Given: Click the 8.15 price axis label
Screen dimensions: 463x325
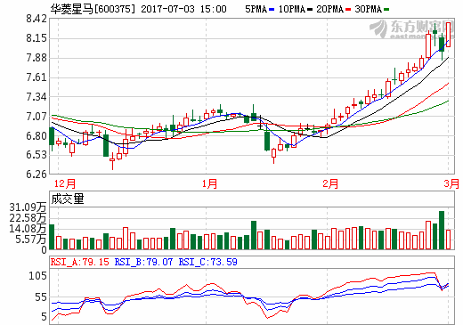Looking at the screenshot, I should point(37,38).
